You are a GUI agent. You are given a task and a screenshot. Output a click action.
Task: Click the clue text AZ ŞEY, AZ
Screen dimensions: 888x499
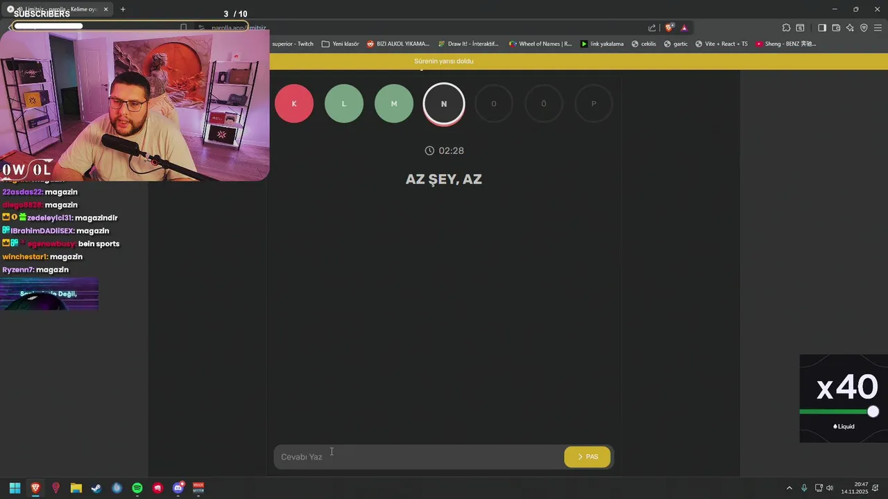[x=444, y=180]
